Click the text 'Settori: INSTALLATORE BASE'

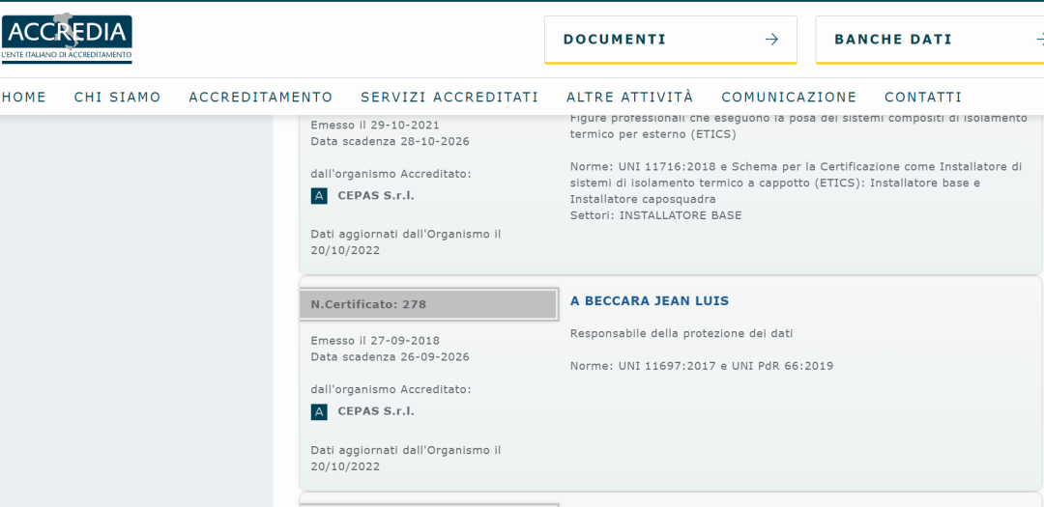pyautogui.click(x=655, y=215)
